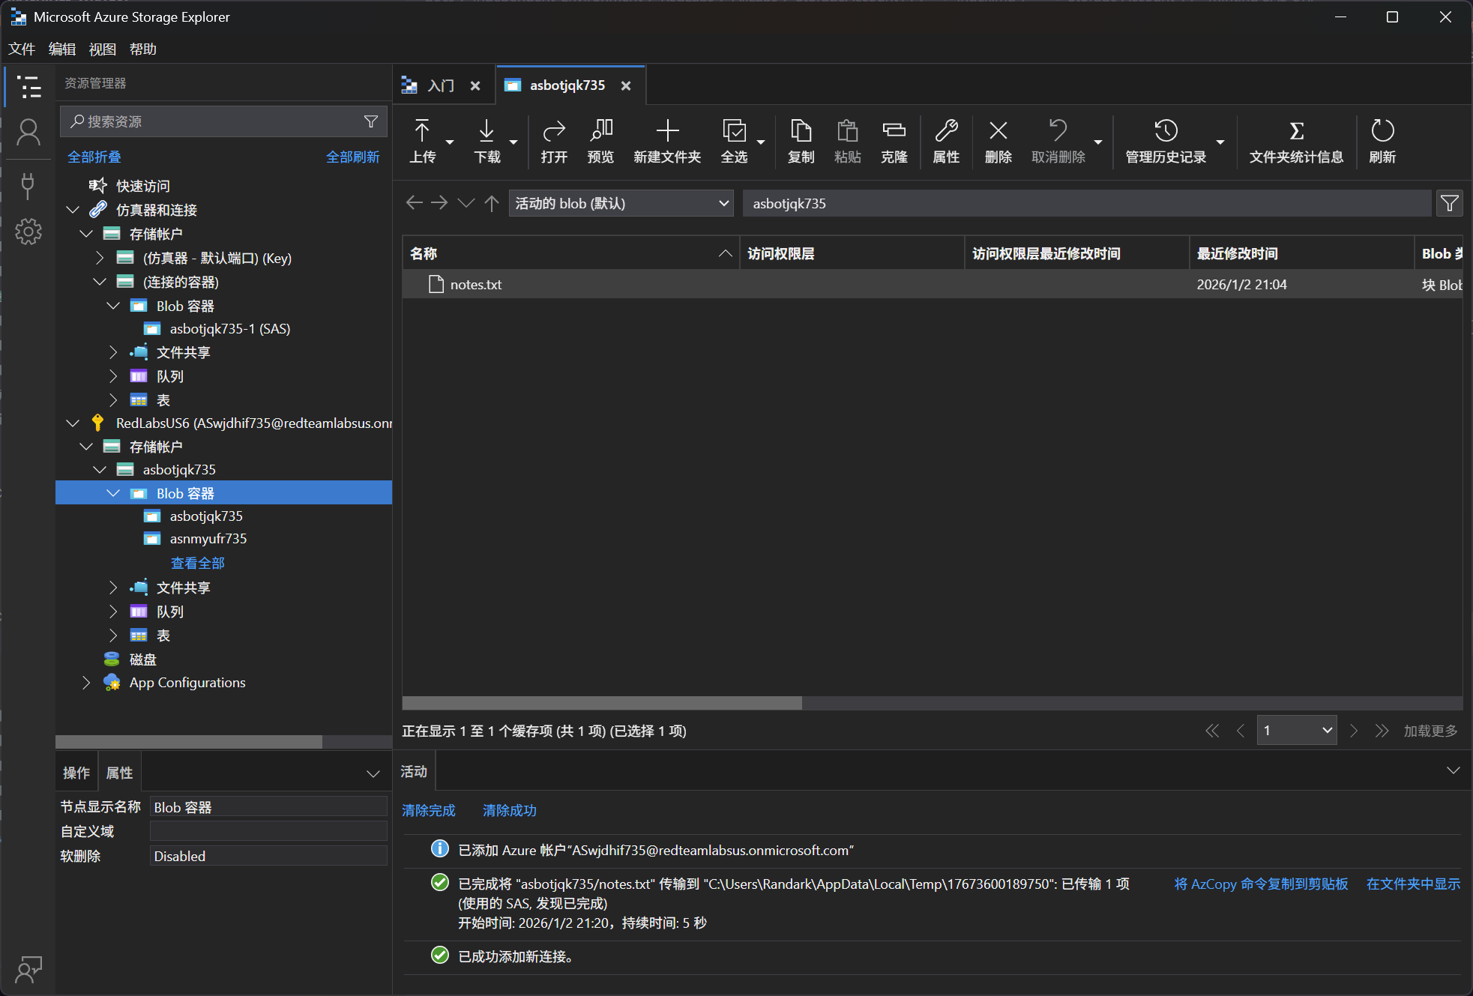1473x996 pixels.
Task: Click the horizontal scrollbar under blob list
Action: pos(601,703)
